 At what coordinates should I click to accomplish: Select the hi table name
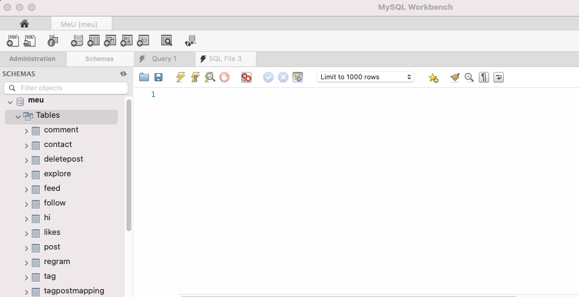(x=47, y=217)
